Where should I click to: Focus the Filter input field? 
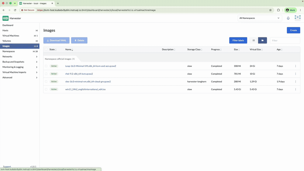(x=285, y=40)
